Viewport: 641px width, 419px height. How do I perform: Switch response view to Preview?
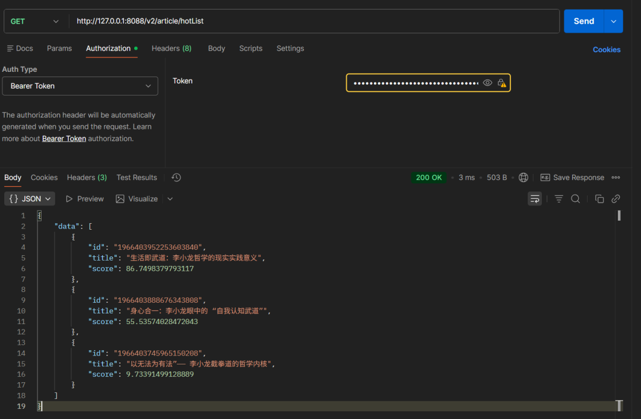pos(84,199)
